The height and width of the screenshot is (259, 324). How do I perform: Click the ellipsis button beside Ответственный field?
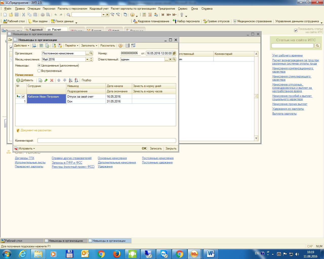coord(167,59)
